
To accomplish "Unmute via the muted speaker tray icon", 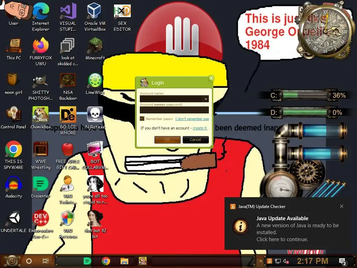I will pyautogui.click(x=286, y=261).
